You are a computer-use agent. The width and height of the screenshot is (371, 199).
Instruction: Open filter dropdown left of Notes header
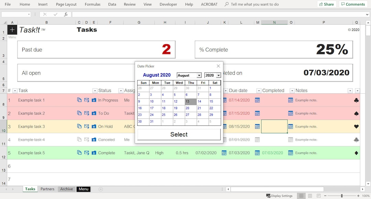[x=292, y=91]
